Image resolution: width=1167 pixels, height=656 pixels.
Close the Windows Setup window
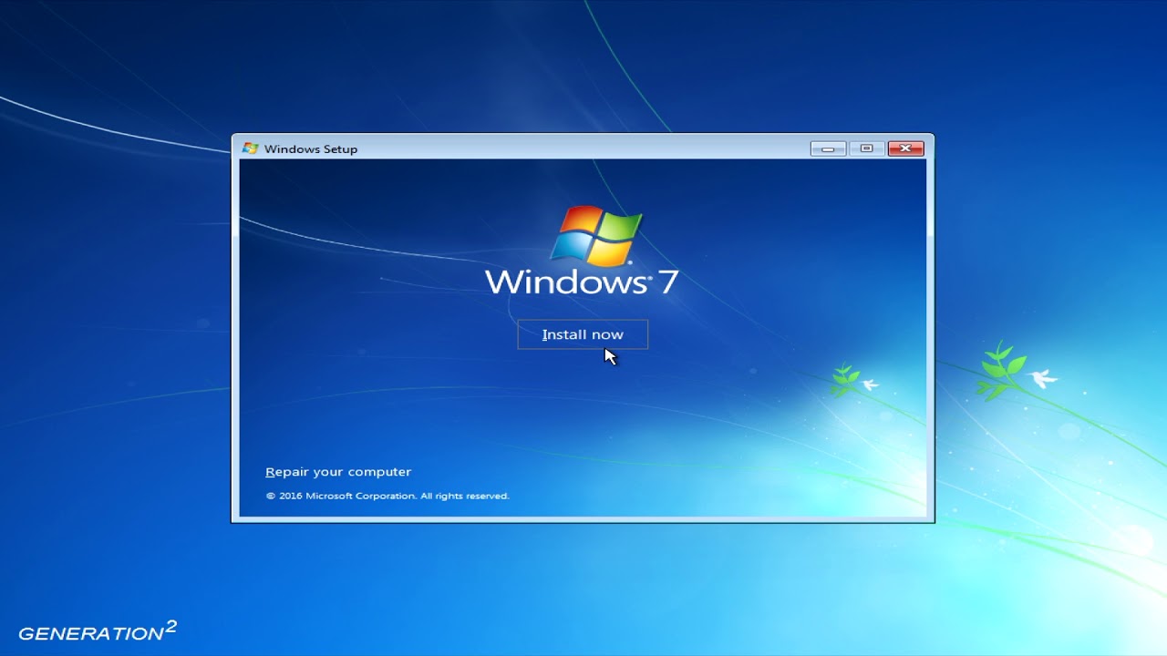pos(905,149)
